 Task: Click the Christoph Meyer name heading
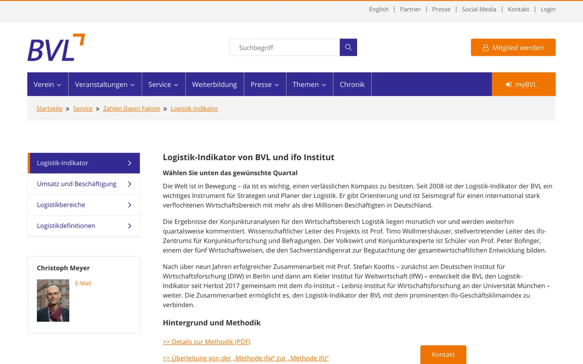pyautogui.click(x=63, y=268)
